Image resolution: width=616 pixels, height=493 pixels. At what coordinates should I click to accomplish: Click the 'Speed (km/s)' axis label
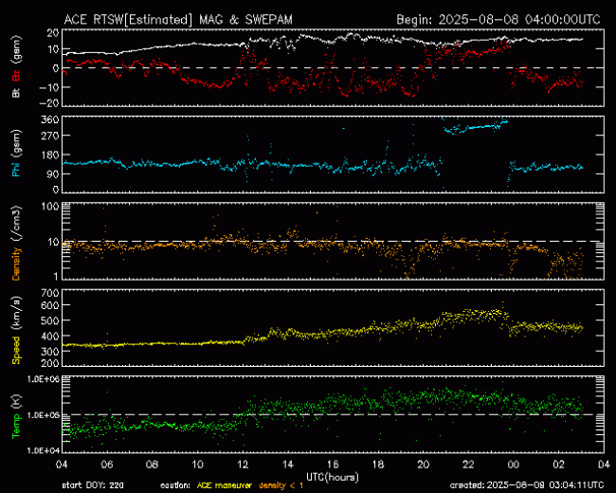click(x=16, y=330)
